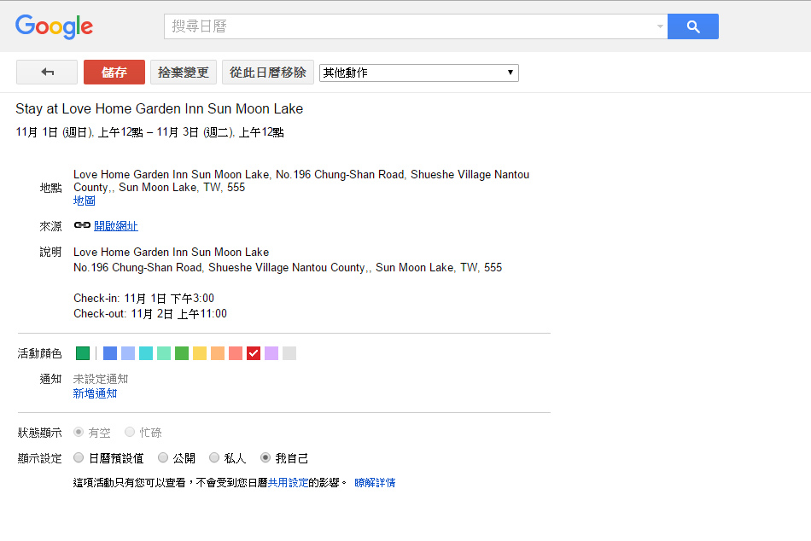Select the 有空 status radio button
The height and width of the screenshot is (541, 811).
click(79, 432)
